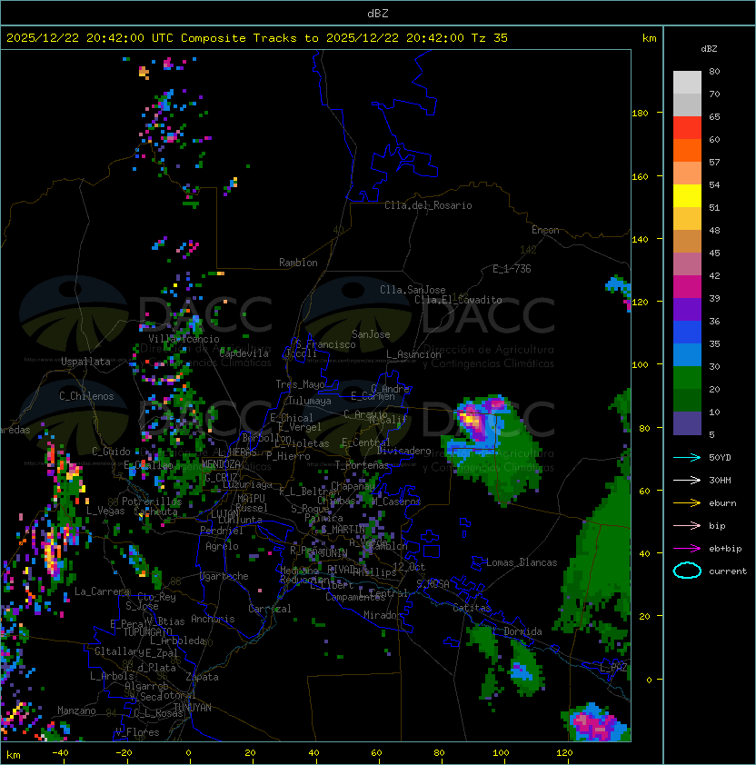Image resolution: width=756 pixels, height=765 pixels.
Task: Click the TUNUYAN place label
Action: pyautogui.click(x=193, y=708)
